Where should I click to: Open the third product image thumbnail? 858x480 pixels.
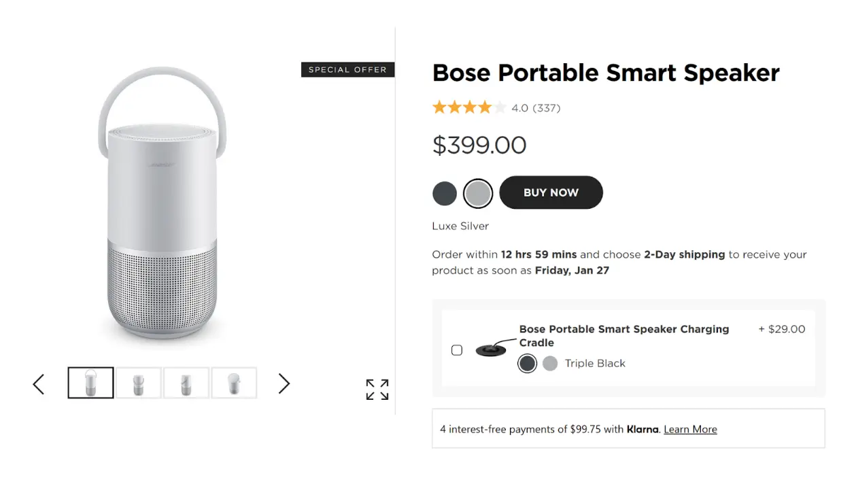click(x=186, y=382)
